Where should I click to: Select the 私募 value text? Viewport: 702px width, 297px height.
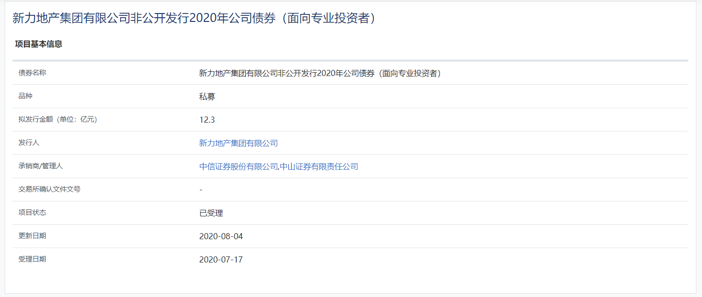click(207, 97)
